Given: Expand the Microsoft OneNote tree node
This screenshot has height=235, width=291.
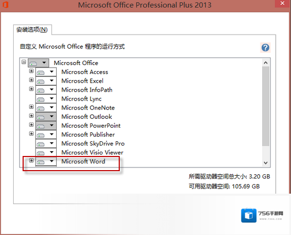Looking at the screenshot, I should [x=32, y=107].
